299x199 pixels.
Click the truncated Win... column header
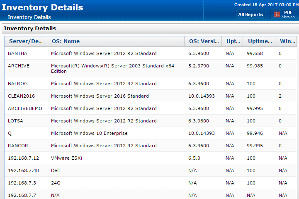tap(287, 41)
